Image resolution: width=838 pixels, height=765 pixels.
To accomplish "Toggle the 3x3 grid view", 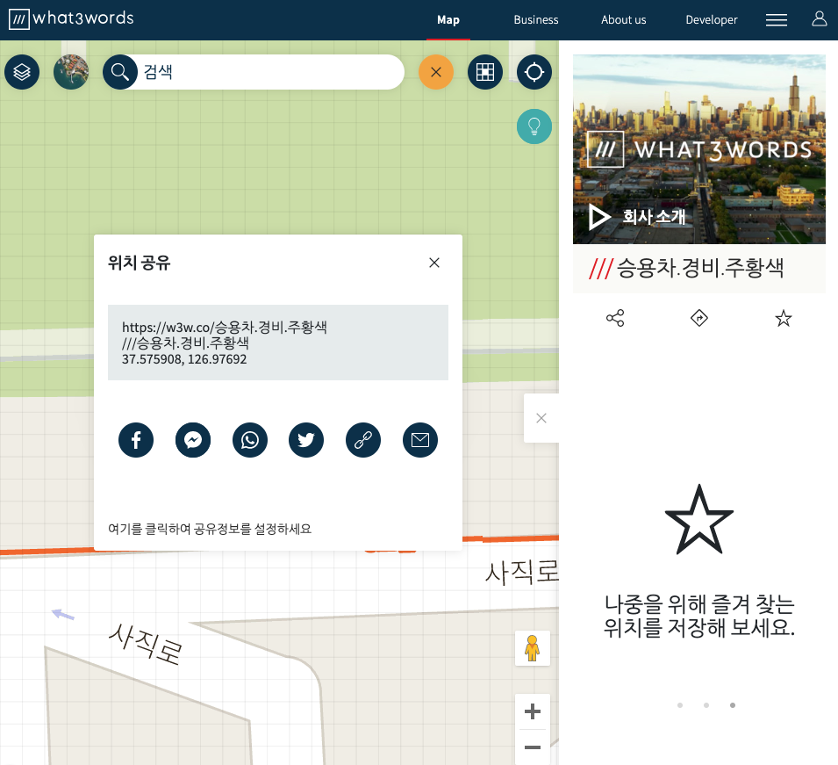I will (485, 72).
